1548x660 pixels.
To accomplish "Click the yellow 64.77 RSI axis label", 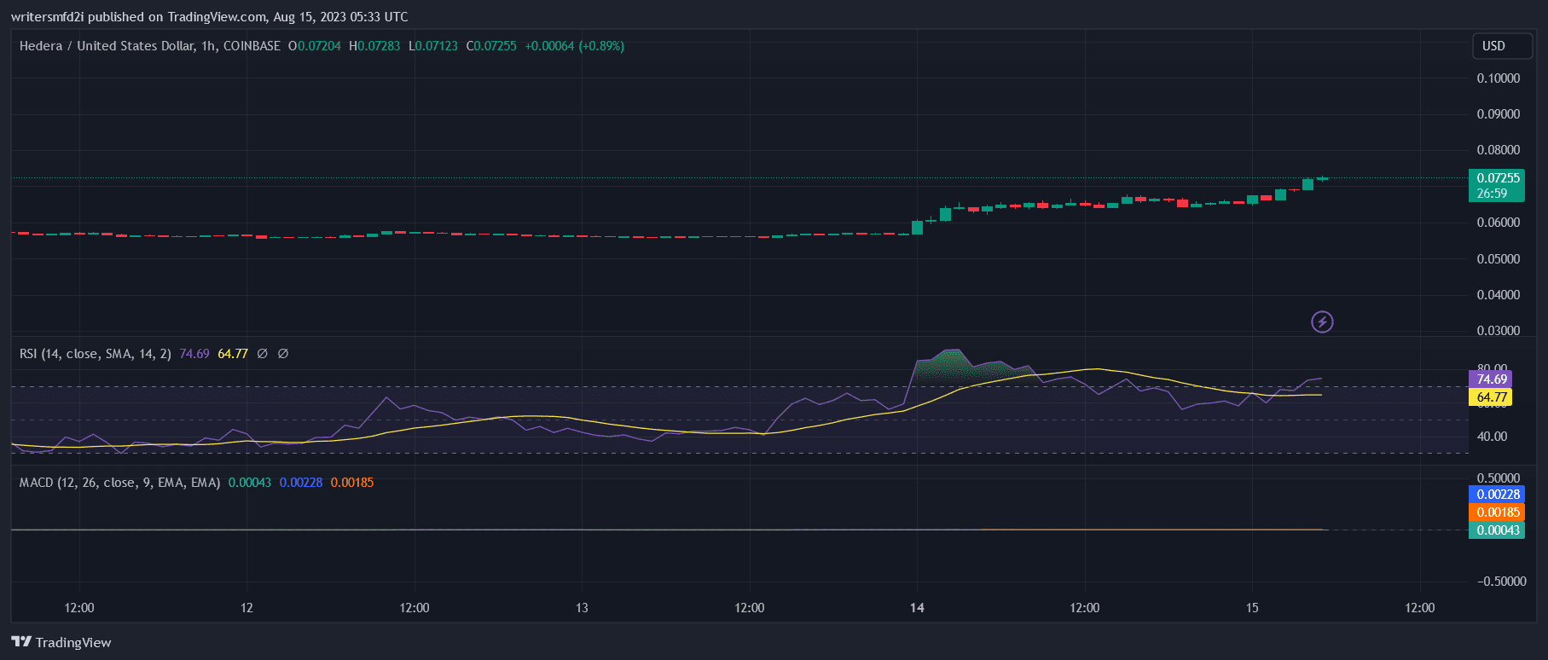I will tap(1491, 397).
